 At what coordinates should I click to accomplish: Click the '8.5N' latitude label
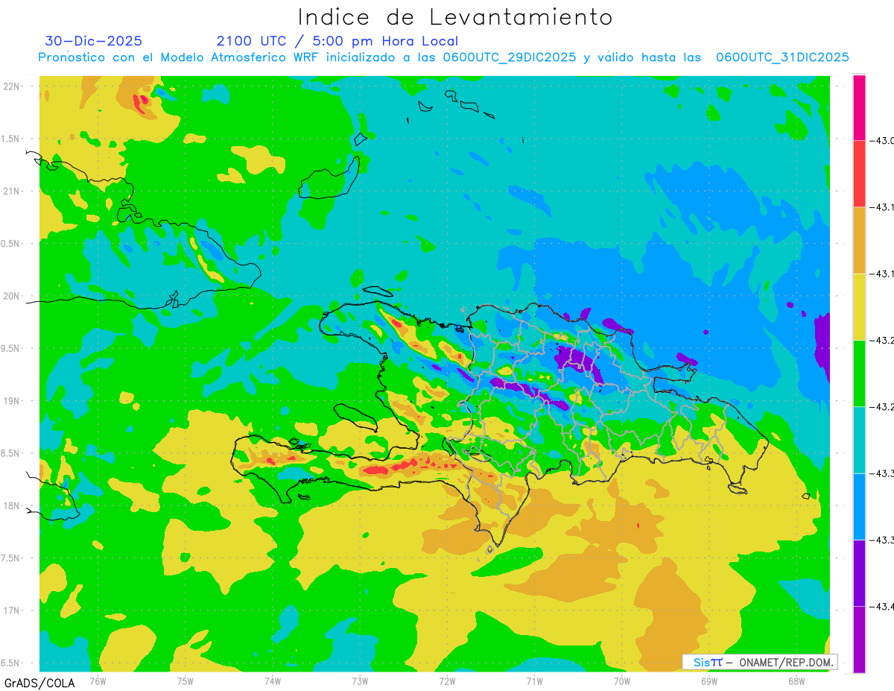tap(10, 453)
